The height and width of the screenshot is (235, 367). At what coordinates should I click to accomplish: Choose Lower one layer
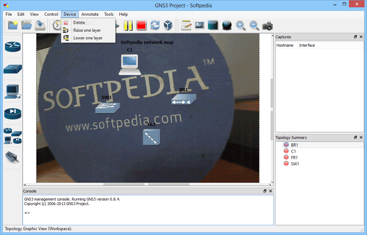click(88, 38)
